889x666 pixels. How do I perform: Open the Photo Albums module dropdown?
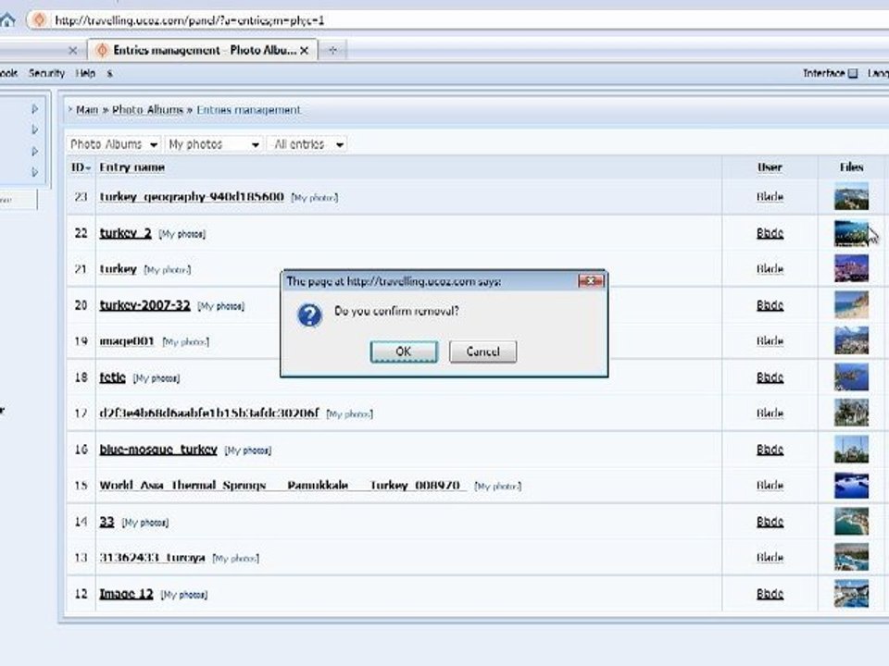[113, 144]
